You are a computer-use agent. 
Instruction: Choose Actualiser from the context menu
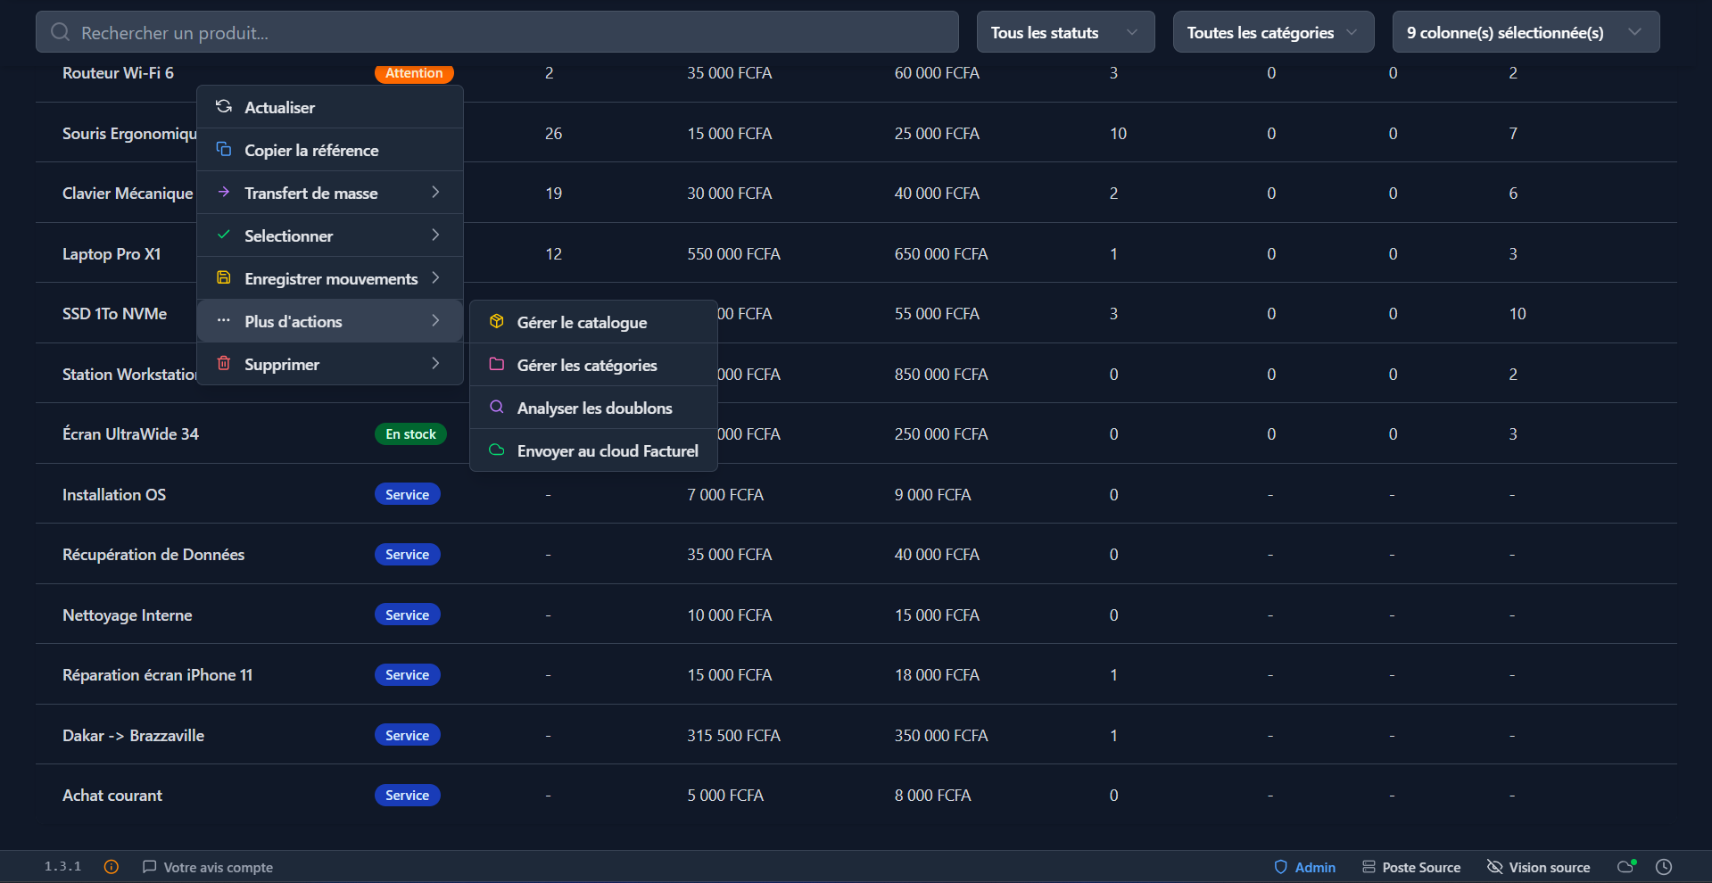330,107
